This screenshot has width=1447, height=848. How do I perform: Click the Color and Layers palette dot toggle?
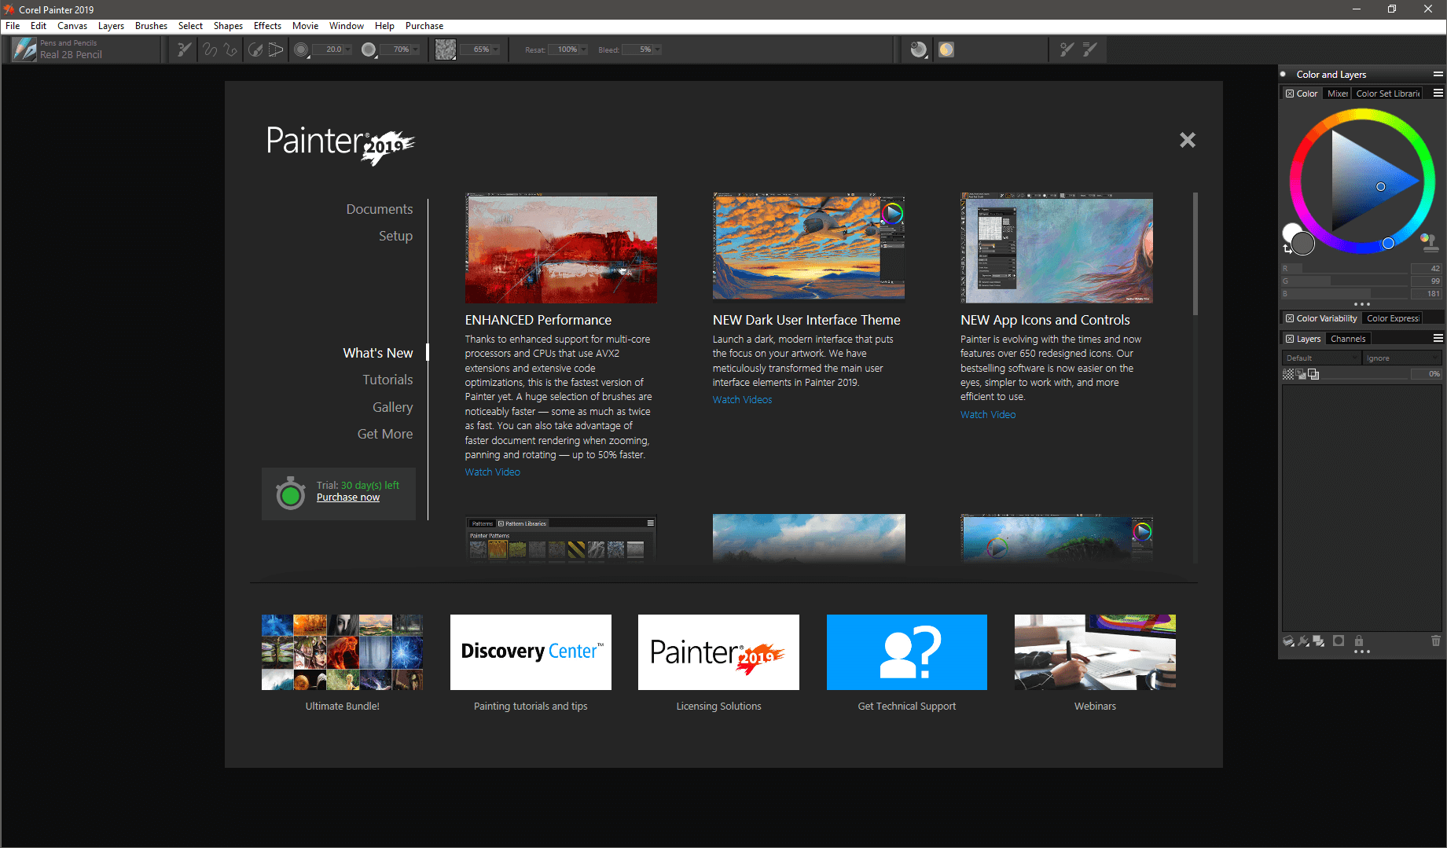[1284, 74]
